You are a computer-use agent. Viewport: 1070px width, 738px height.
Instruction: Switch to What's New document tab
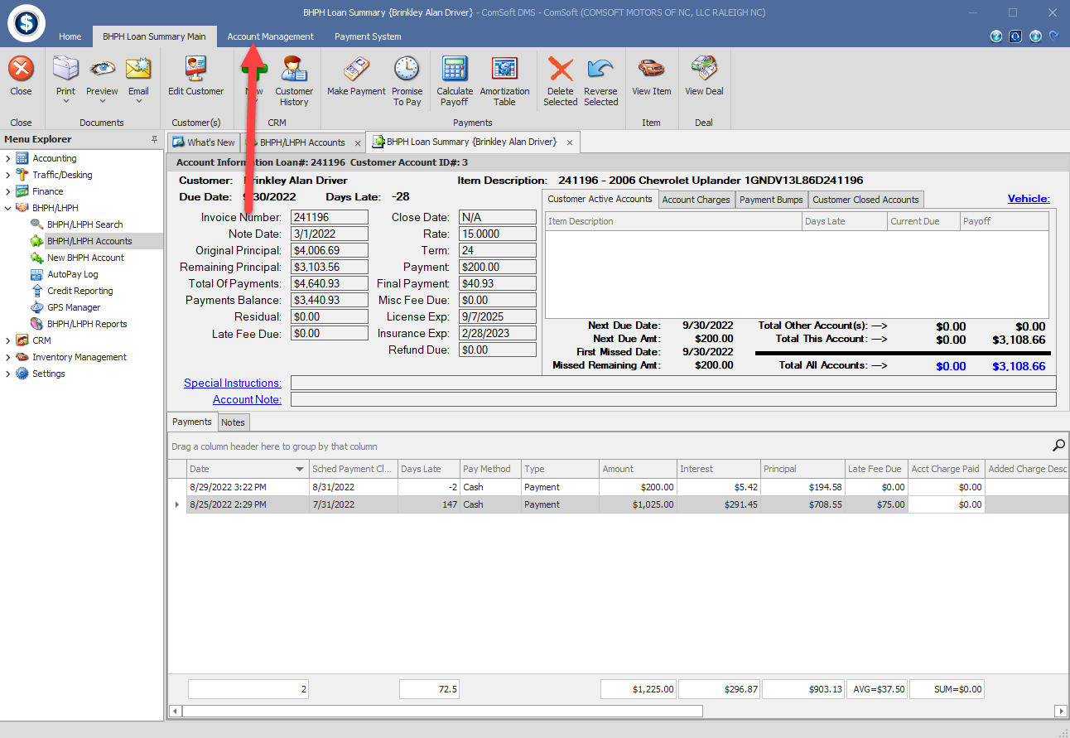(x=204, y=142)
